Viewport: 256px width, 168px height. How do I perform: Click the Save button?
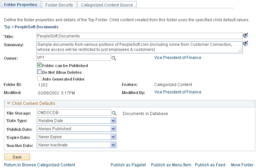pos(17,157)
